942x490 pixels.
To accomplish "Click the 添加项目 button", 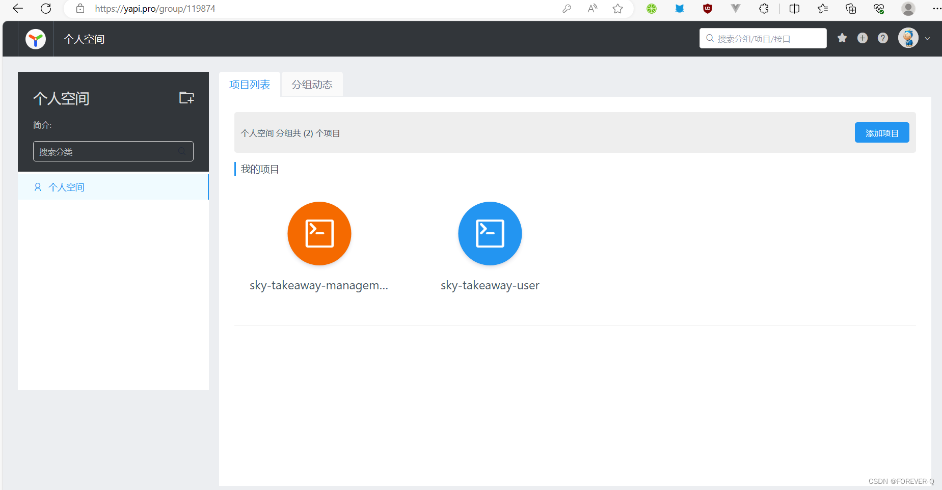I will click(x=881, y=132).
